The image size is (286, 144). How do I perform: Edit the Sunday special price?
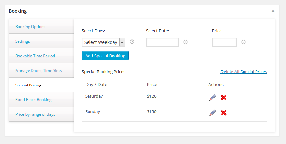click(x=213, y=113)
